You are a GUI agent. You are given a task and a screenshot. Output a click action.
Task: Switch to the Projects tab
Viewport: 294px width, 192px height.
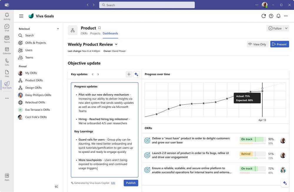(x=95, y=34)
